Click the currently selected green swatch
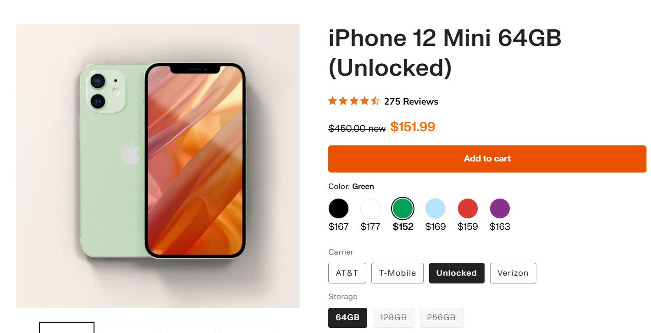Viewport: 651px width, 333px height. 403,208
